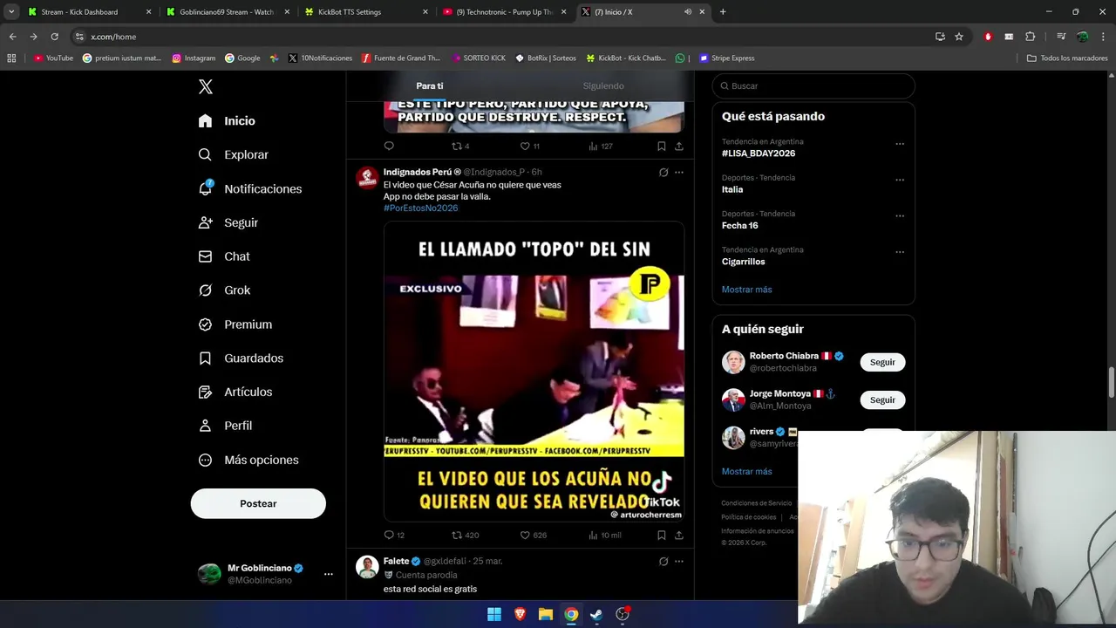Click Grok icon on Falete post
1116x628 pixels.
tap(663, 562)
